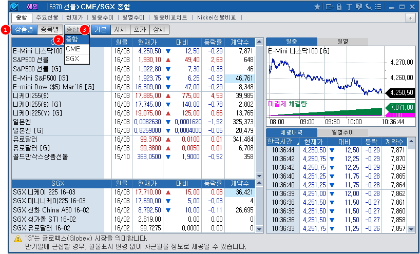The width and height of the screenshot is (420, 254).
Task: Click CME table scrollbar down arrow
Action: point(259,176)
